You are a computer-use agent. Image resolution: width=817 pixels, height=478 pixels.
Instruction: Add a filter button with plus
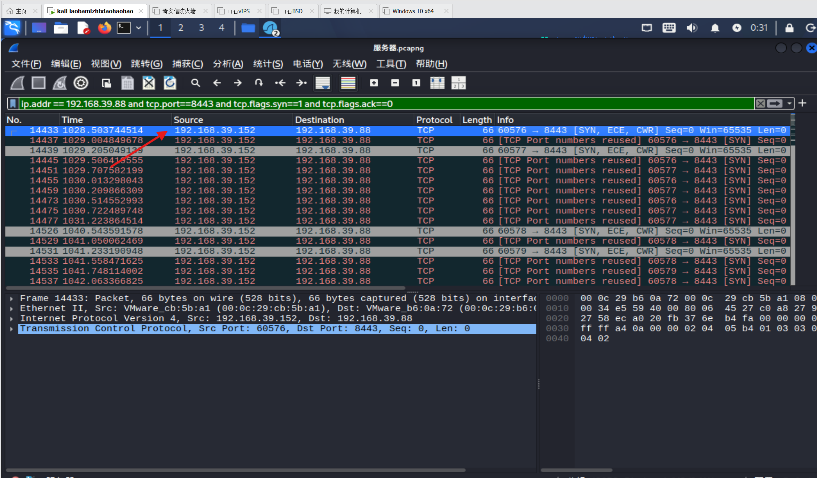(x=802, y=103)
